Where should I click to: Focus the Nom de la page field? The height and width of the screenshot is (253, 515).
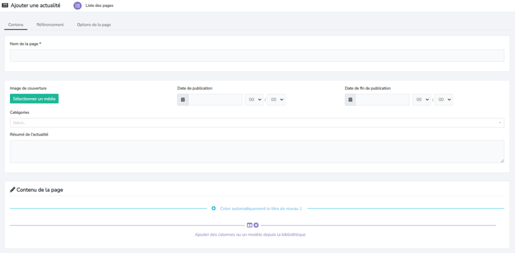(x=257, y=56)
